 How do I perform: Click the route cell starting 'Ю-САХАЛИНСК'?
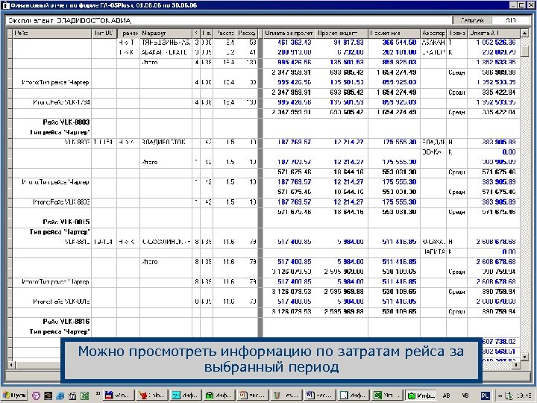[166, 242]
